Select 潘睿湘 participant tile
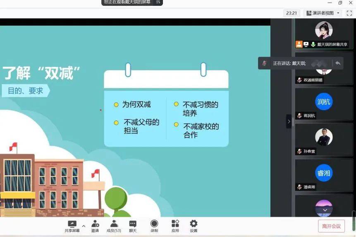This screenshot has height=237, width=356. click(x=324, y=175)
